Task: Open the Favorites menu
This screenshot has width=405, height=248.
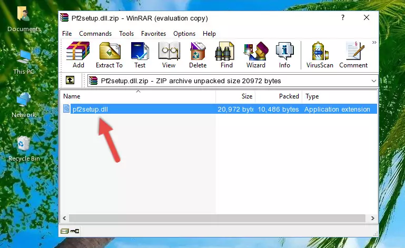Action: point(153,34)
